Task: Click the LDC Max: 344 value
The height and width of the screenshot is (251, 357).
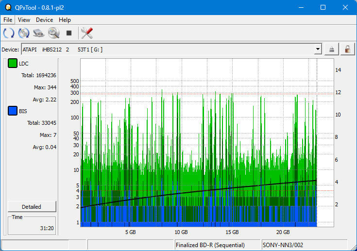Action: coord(45,87)
